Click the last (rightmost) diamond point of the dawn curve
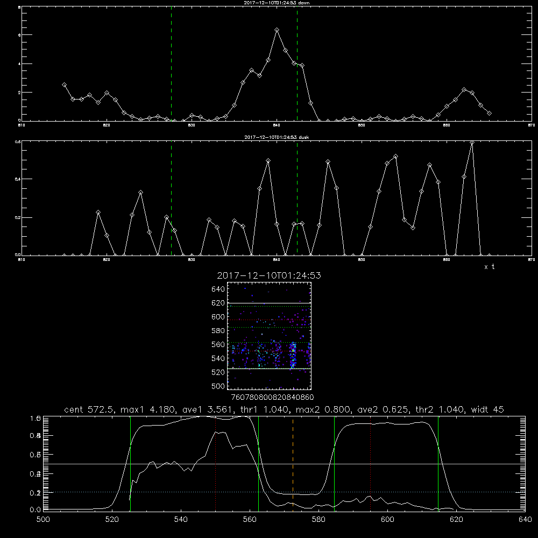Screen dimensions: 538x538 coord(489,113)
